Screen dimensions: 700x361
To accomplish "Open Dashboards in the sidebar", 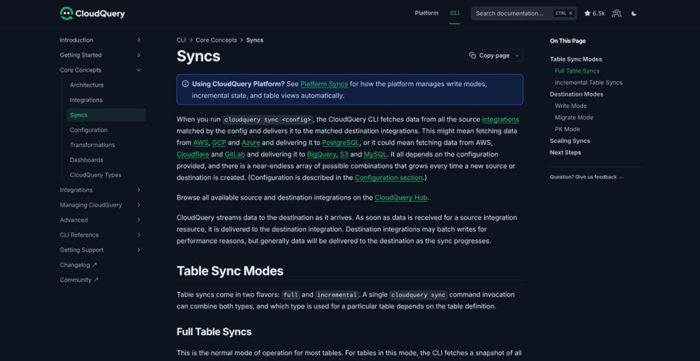I will coord(86,160).
